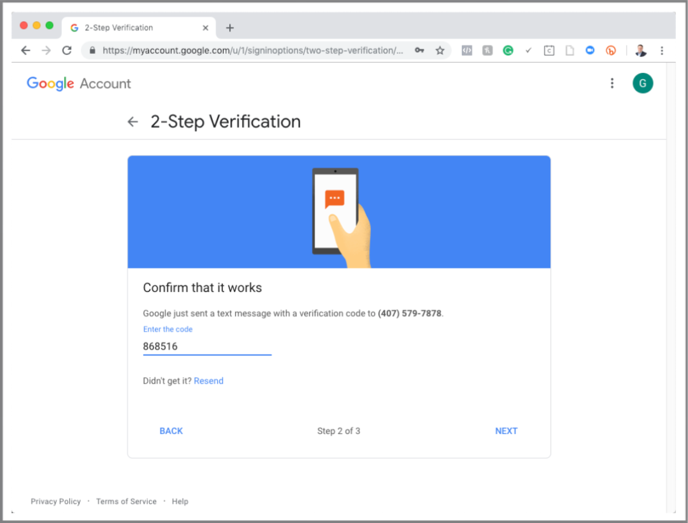
Task: Open the Google Account vertical dots menu
Action: (x=612, y=84)
